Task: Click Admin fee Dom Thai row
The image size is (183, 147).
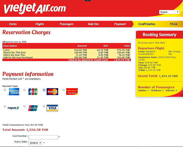Action: click(x=67, y=55)
